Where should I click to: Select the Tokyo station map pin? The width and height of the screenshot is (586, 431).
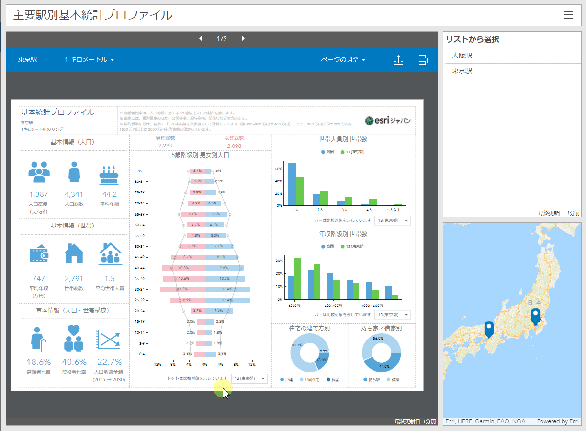click(x=535, y=316)
